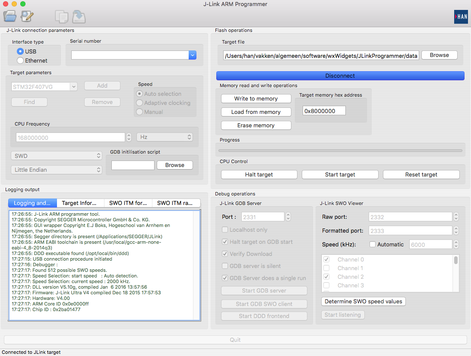Click the Erase memory button
Image resolution: width=471 pixels, height=356 pixels.
256,125
